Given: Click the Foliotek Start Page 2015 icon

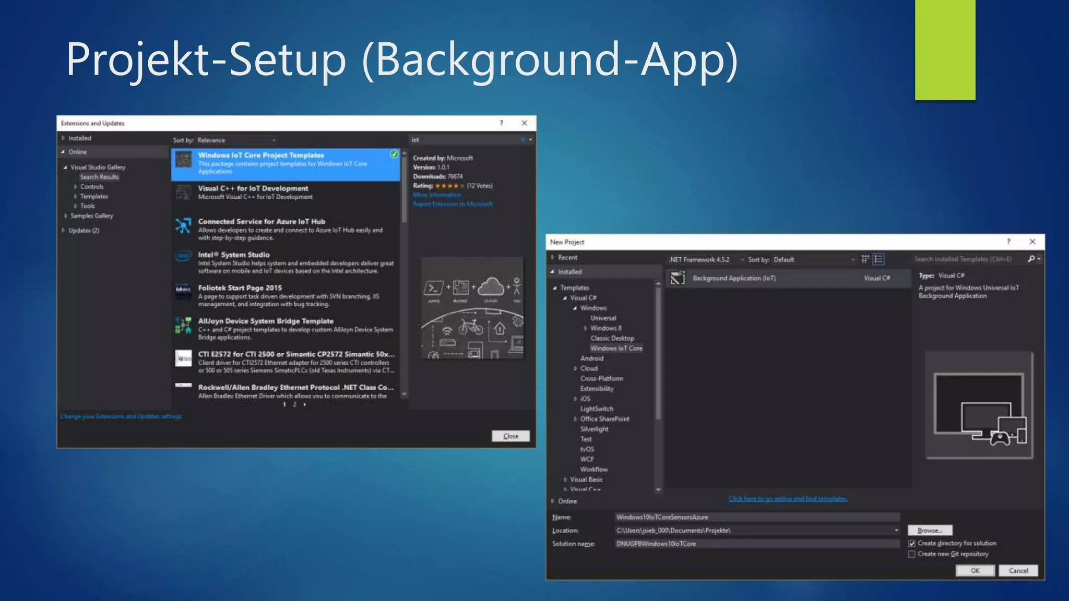Looking at the screenshot, I should (183, 290).
